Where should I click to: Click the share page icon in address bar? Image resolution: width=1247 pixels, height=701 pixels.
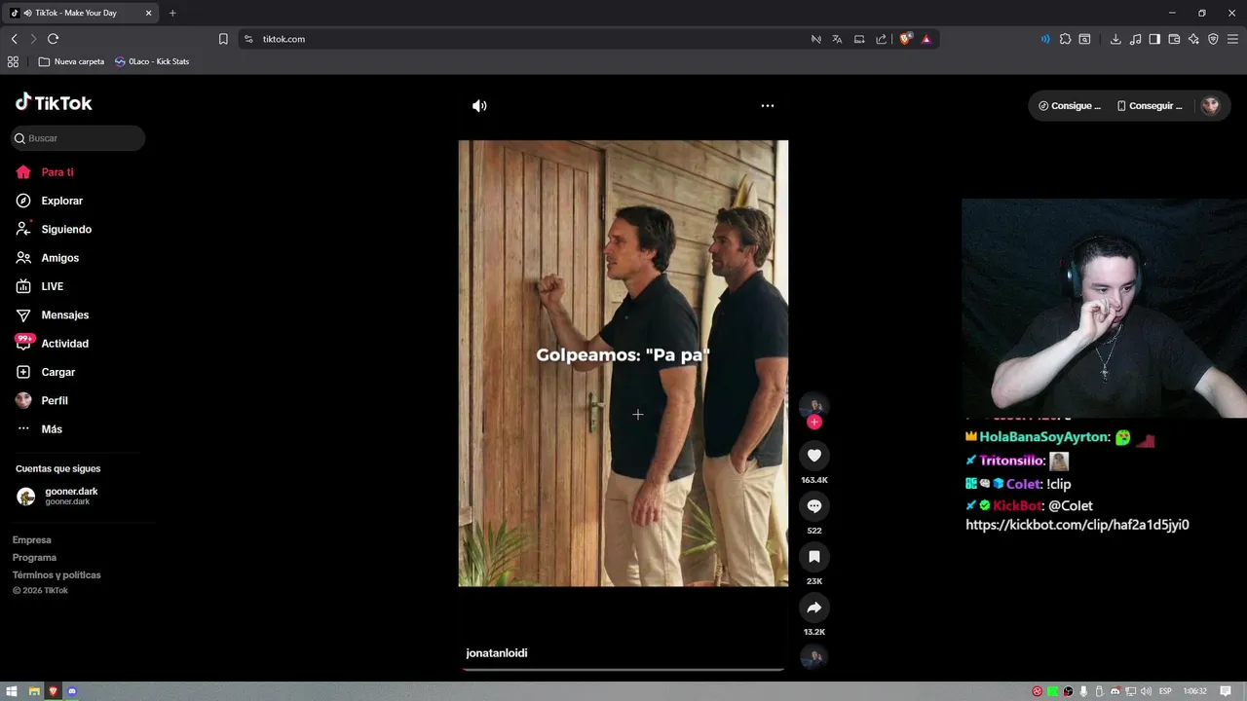[881, 39]
